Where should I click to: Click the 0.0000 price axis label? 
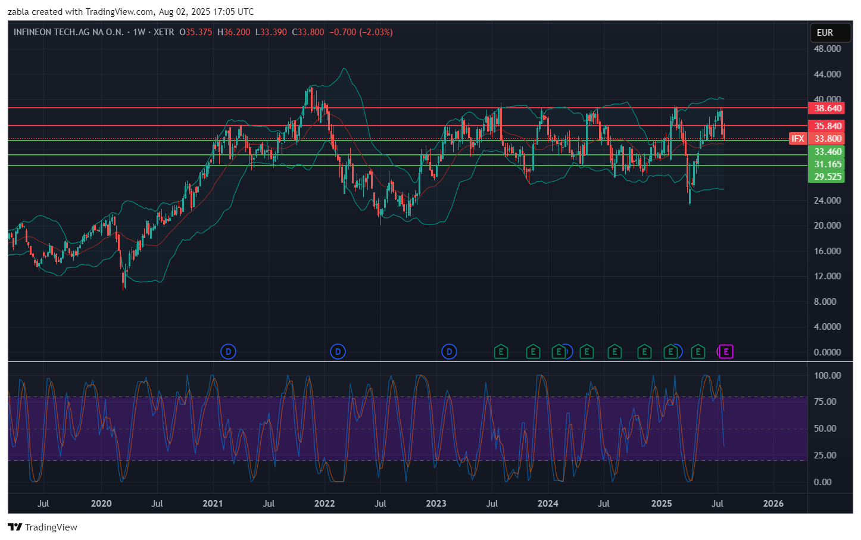pyautogui.click(x=827, y=352)
